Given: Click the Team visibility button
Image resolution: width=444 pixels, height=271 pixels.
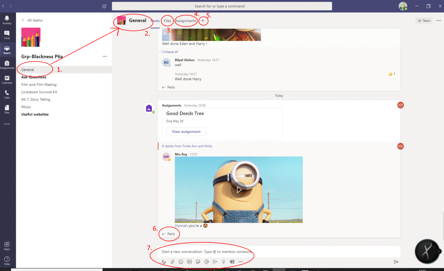Looking at the screenshot, I should pos(424,20).
